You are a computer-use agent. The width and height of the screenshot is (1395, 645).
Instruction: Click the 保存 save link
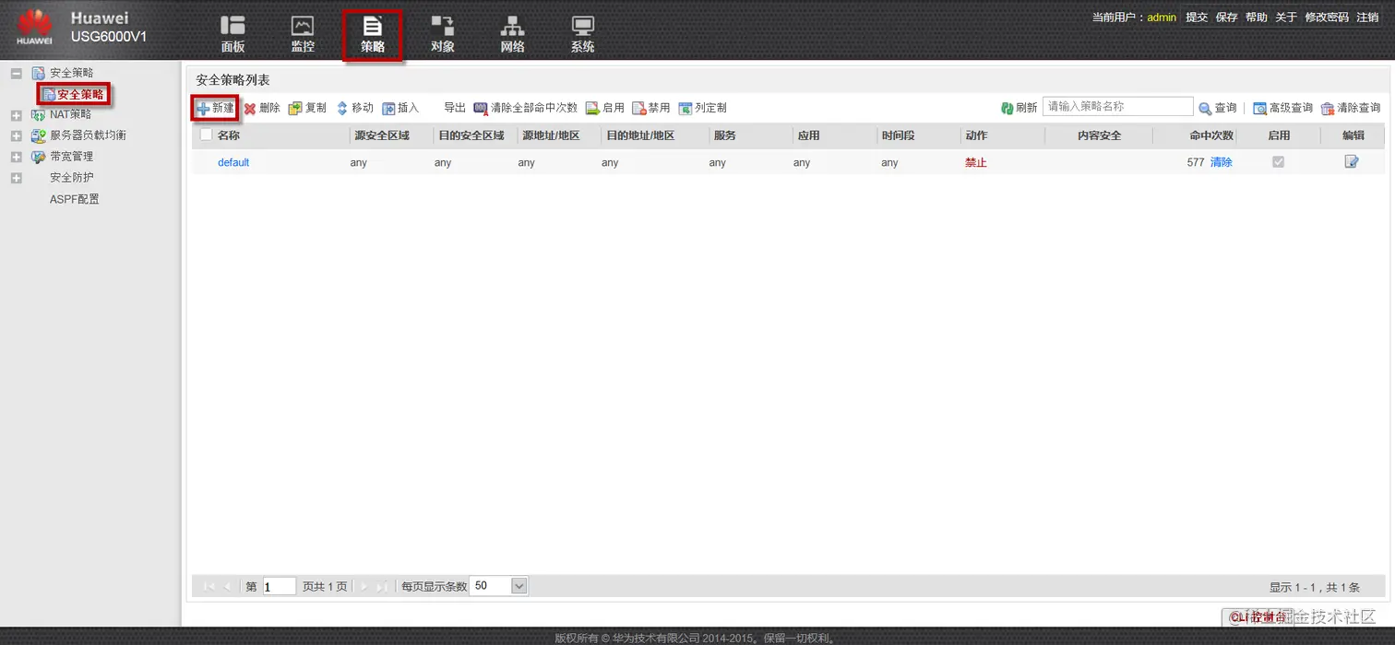[1226, 17]
